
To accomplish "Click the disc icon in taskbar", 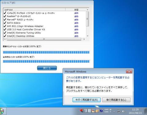I will point(2,111).
